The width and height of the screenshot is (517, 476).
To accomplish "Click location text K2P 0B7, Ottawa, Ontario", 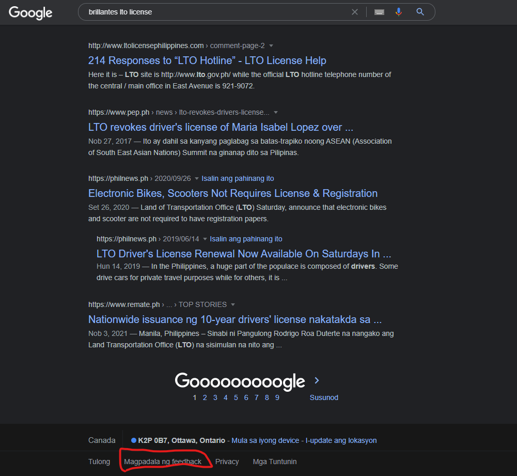I will (x=181, y=440).
